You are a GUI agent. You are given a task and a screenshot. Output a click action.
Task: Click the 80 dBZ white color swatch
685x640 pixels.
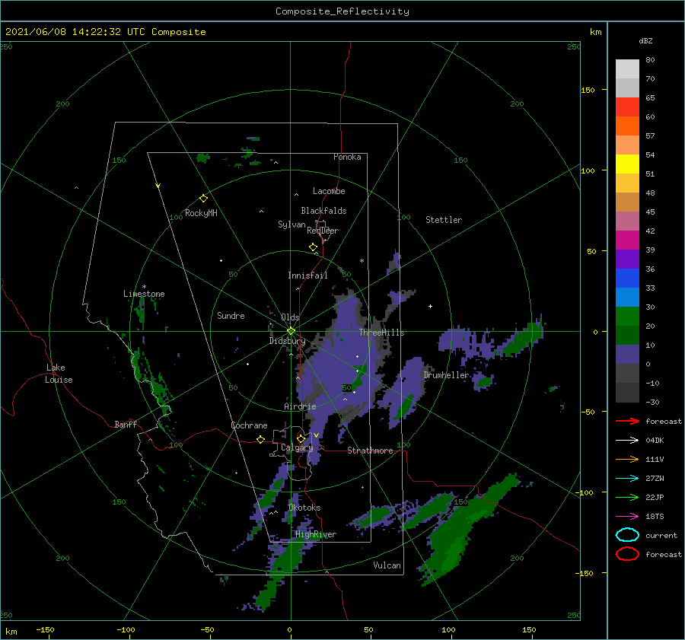tap(627, 68)
